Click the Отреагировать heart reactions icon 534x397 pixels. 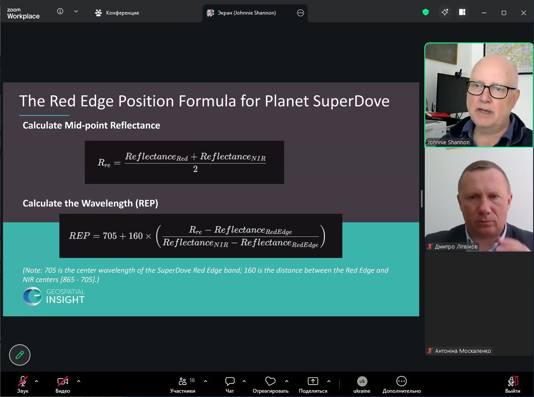pyautogui.click(x=270, y=385)
